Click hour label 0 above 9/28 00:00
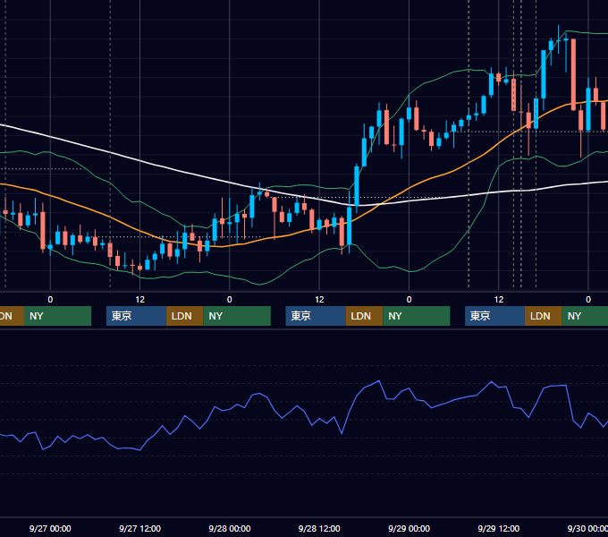 (x=230, y=300)
